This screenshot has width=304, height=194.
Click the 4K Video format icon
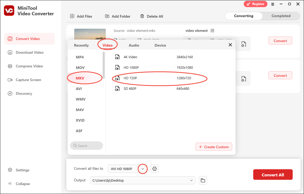pyautogui.click(x=117, y=57)
